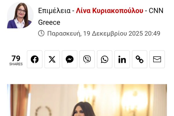The height and width of the screenshot is (116, 174).
Task: Click the SHARES label under the count
Action: [x=16, y=64]
